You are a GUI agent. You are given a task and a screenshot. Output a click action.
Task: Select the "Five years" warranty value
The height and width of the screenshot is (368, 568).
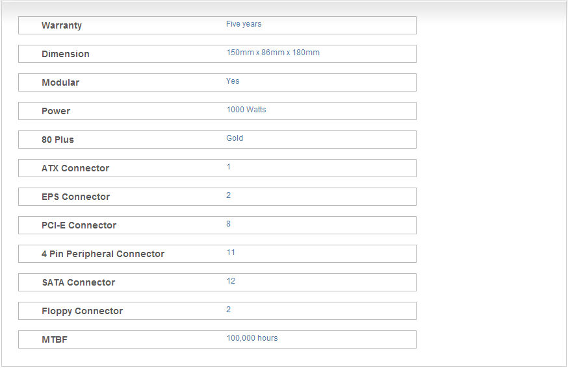244,24
